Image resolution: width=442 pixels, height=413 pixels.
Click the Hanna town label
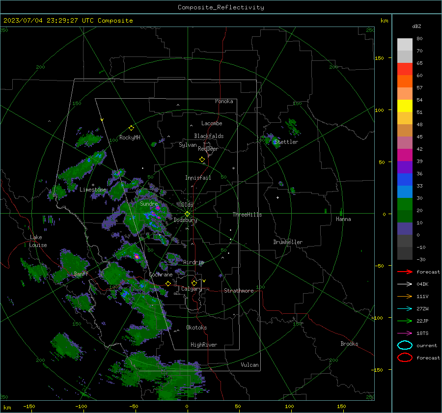(x=343, y=219)
